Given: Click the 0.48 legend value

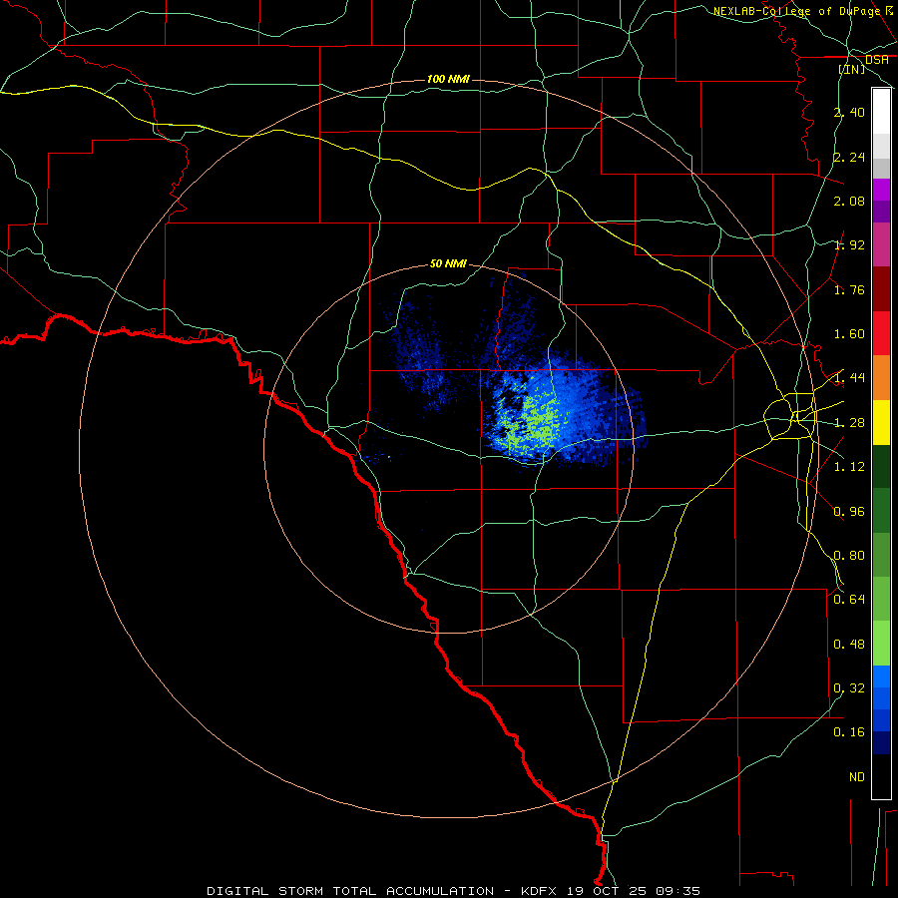Looking at the screenshot, I should pos(849,645).
